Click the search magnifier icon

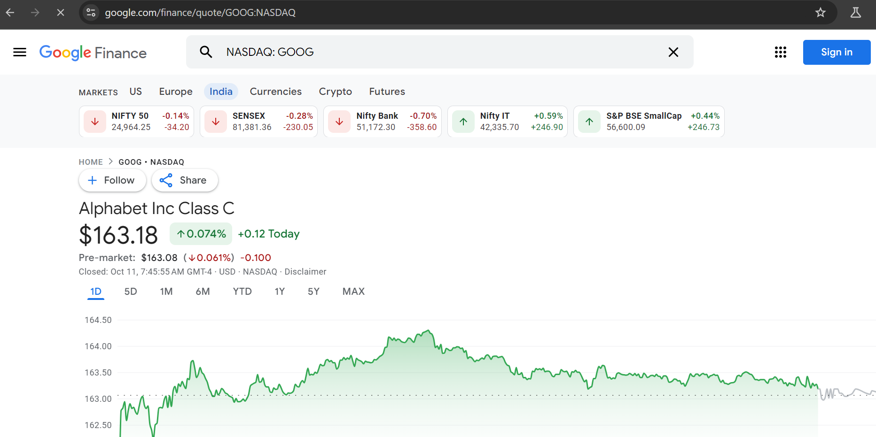[x=206, y=52]
